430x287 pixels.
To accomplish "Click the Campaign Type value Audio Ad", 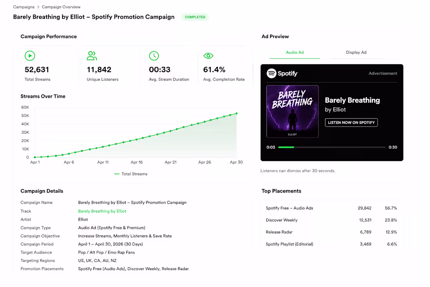I will click(x=112, y=228).
